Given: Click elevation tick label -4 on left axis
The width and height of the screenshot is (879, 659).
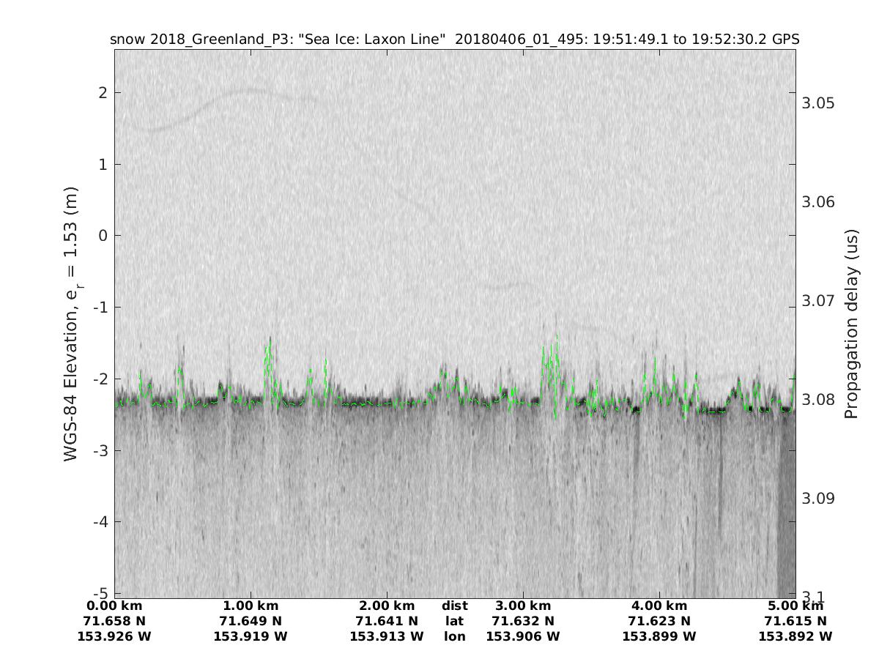Looking at the screenshot, I should pos(100,522).
